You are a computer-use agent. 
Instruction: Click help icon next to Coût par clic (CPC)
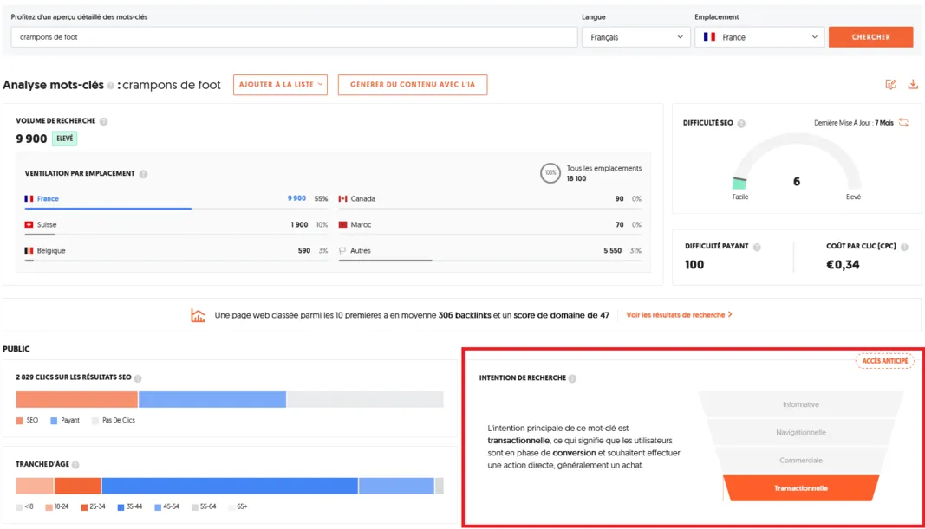(904, 247)
